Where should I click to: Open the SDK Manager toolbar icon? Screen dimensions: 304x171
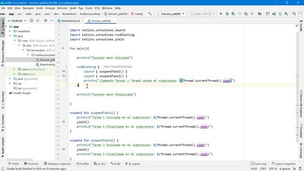(286, 14)
